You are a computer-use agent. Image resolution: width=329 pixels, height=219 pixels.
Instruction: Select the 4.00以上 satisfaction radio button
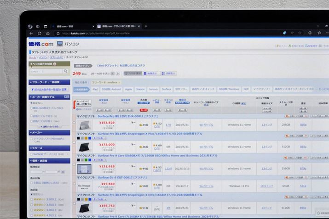pyautogui.click(x=31, y=210)
